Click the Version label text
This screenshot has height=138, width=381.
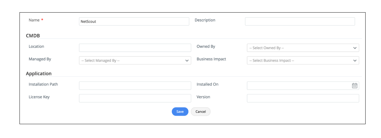[x=203, y=97]
